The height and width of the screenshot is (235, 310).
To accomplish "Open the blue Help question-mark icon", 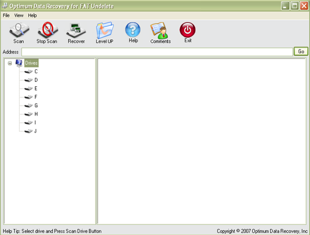I will pos(133,30).
